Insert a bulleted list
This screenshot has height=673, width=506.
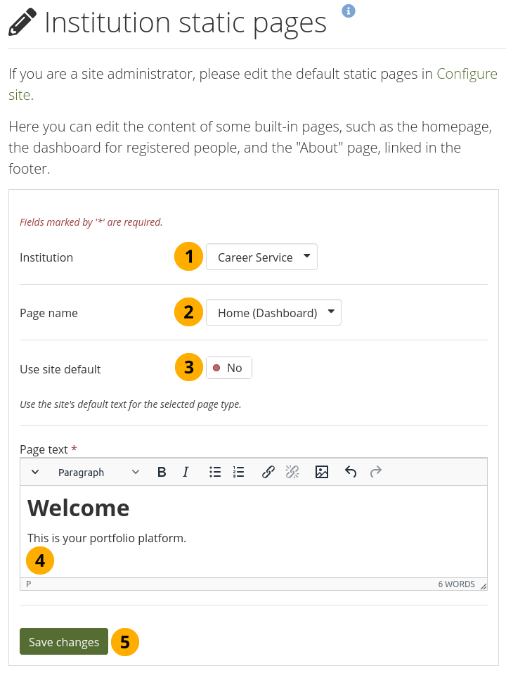coord(215,473)
